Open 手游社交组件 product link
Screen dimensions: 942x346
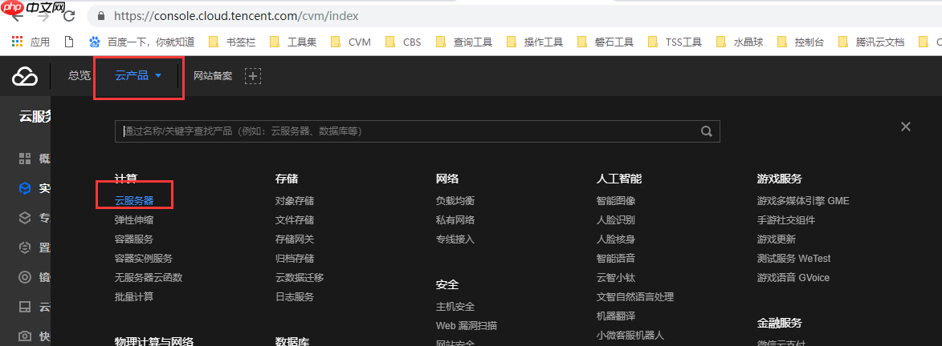(785, 220)
